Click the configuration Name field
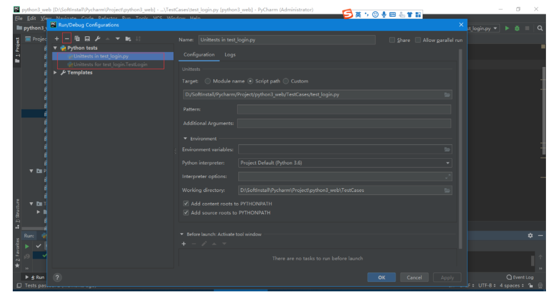 click(287, 40)
